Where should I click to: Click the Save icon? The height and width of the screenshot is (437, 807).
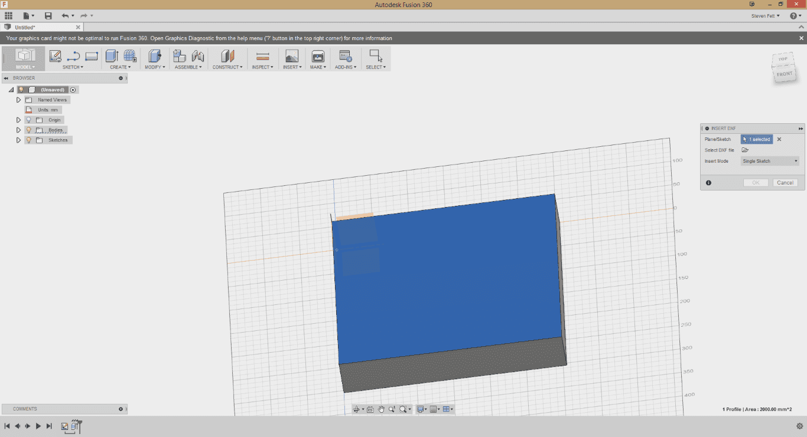pyautogui.click(x=48, y=15)
